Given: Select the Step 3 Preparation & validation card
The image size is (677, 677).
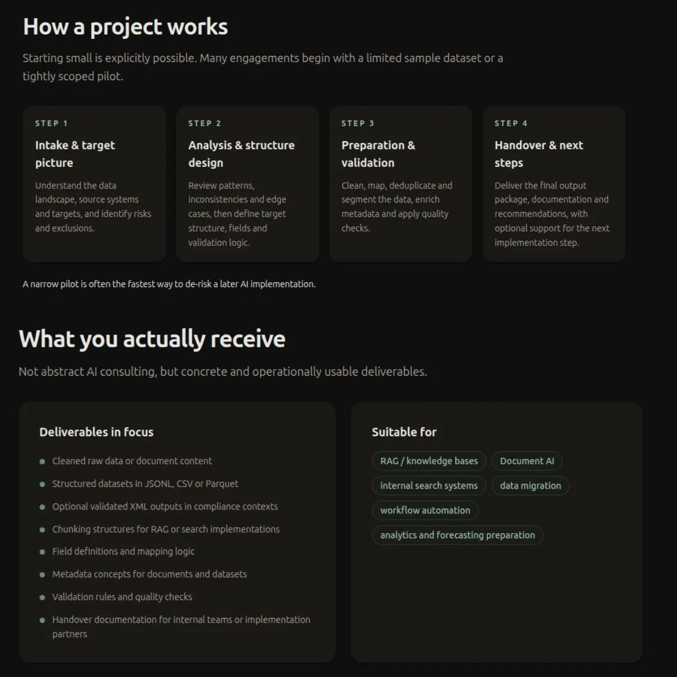Looking at the screenshot, I should pyautogui.click(x=401, y=183).
